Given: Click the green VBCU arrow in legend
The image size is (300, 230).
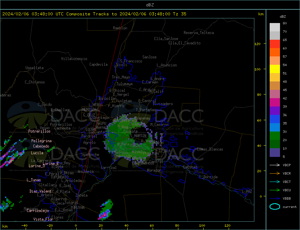Looking at the screenshot, I should point(275,190).
